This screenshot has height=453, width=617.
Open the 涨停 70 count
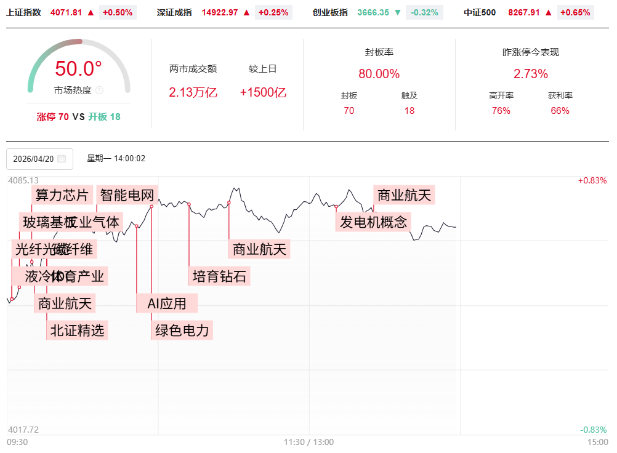point(53,117)
